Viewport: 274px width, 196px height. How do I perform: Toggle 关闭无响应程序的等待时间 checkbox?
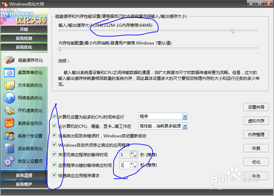click(54, 154)
